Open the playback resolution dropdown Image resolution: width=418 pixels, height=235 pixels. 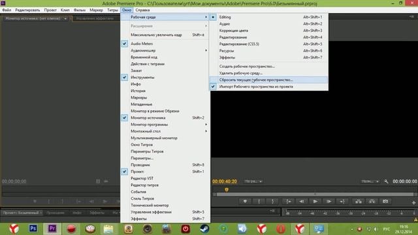point(370,181)
